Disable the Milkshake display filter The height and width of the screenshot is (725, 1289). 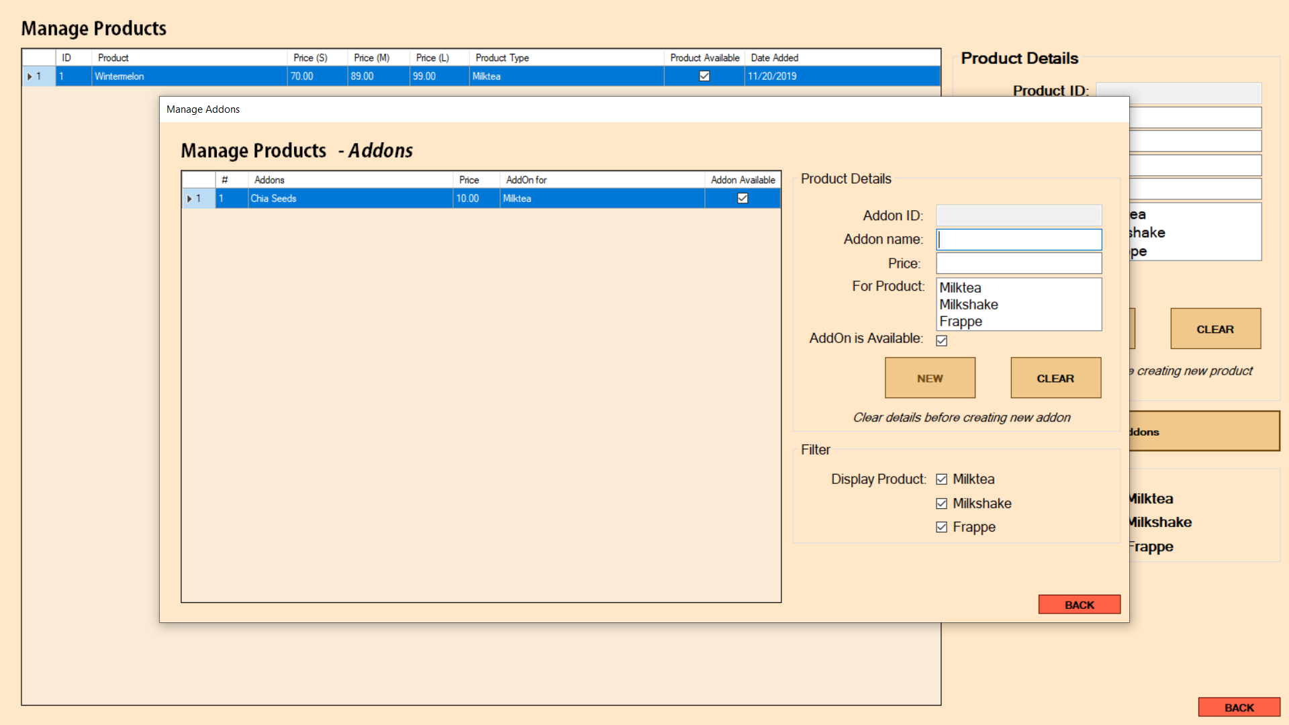[942, 503]
